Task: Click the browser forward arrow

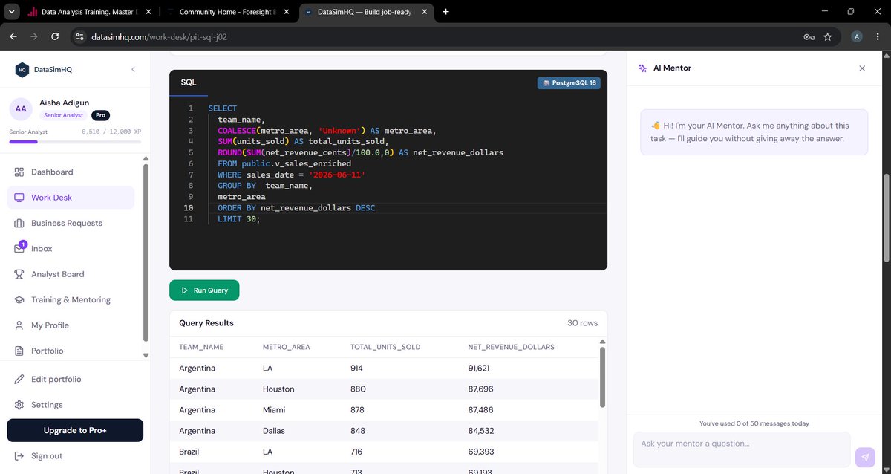Action: [x=34, y=36]
